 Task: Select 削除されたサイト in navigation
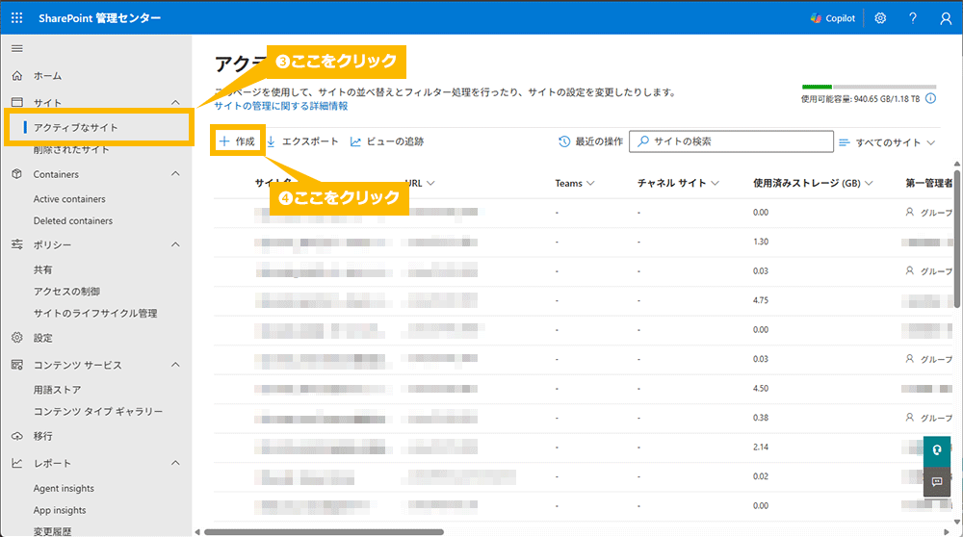tap(71, 150)
